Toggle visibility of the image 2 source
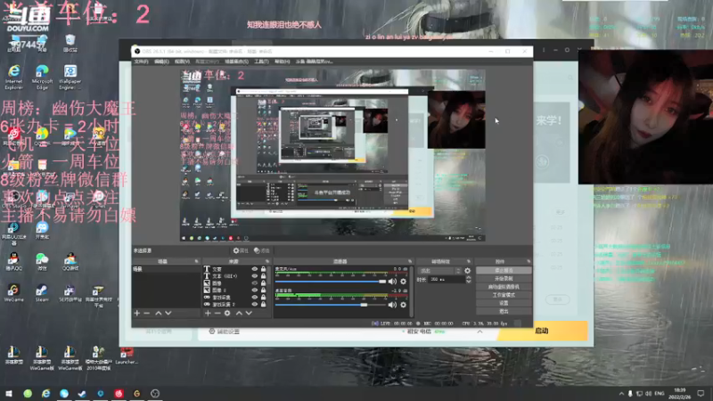Image resolution: width=713 pixels, height=401 pixels. [x=255, y=291]
